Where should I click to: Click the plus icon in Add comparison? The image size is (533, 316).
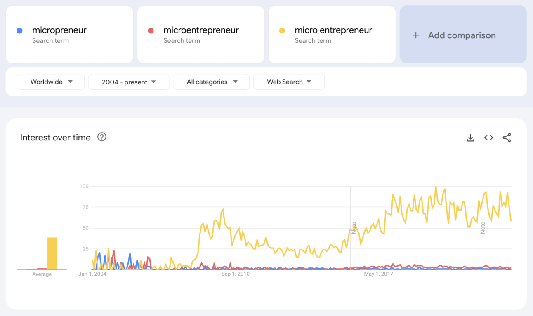416,35
